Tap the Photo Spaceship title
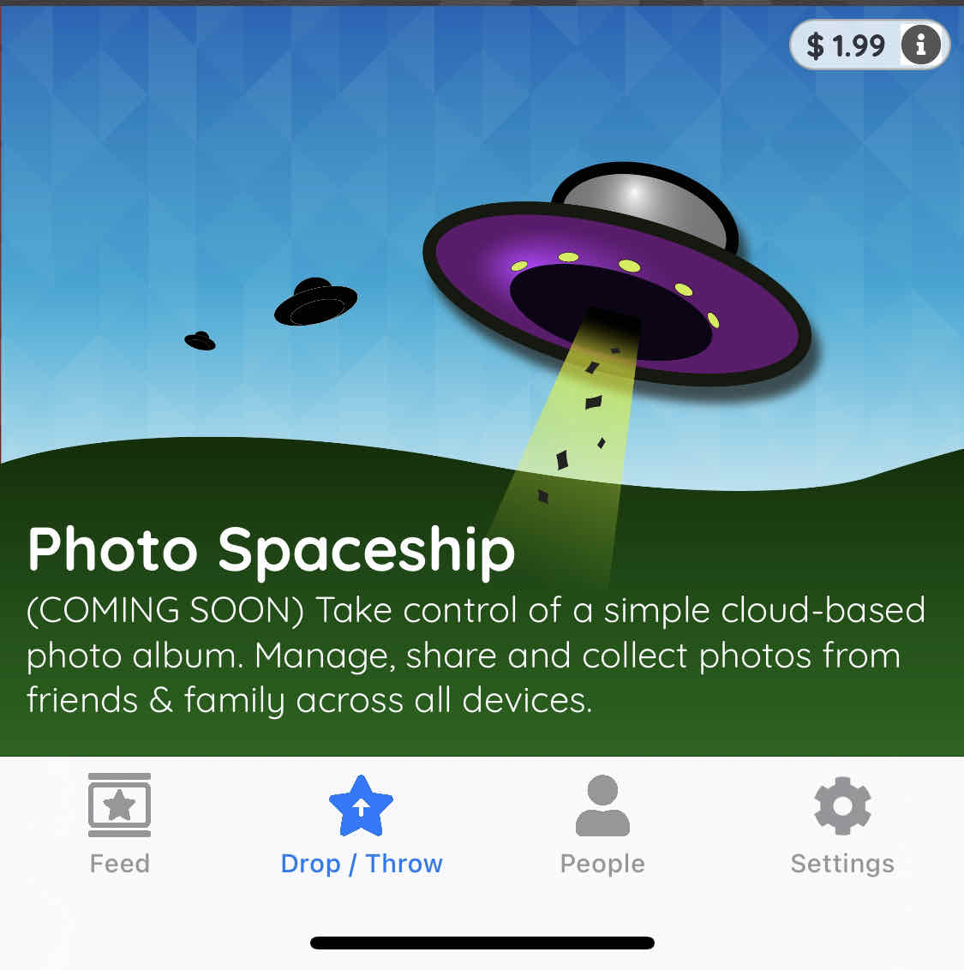 pyautogui.click(x=271, y=551)
